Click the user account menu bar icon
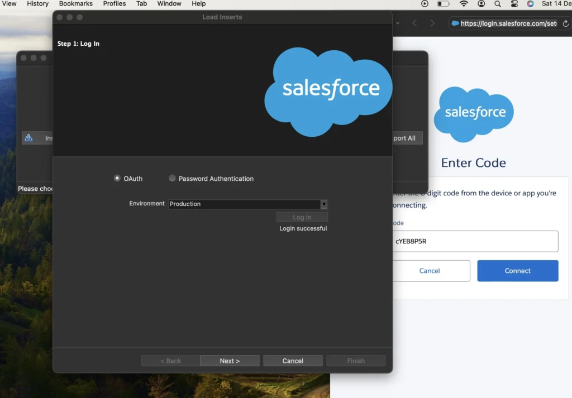 pyautogui.click(x=481, y=4)
